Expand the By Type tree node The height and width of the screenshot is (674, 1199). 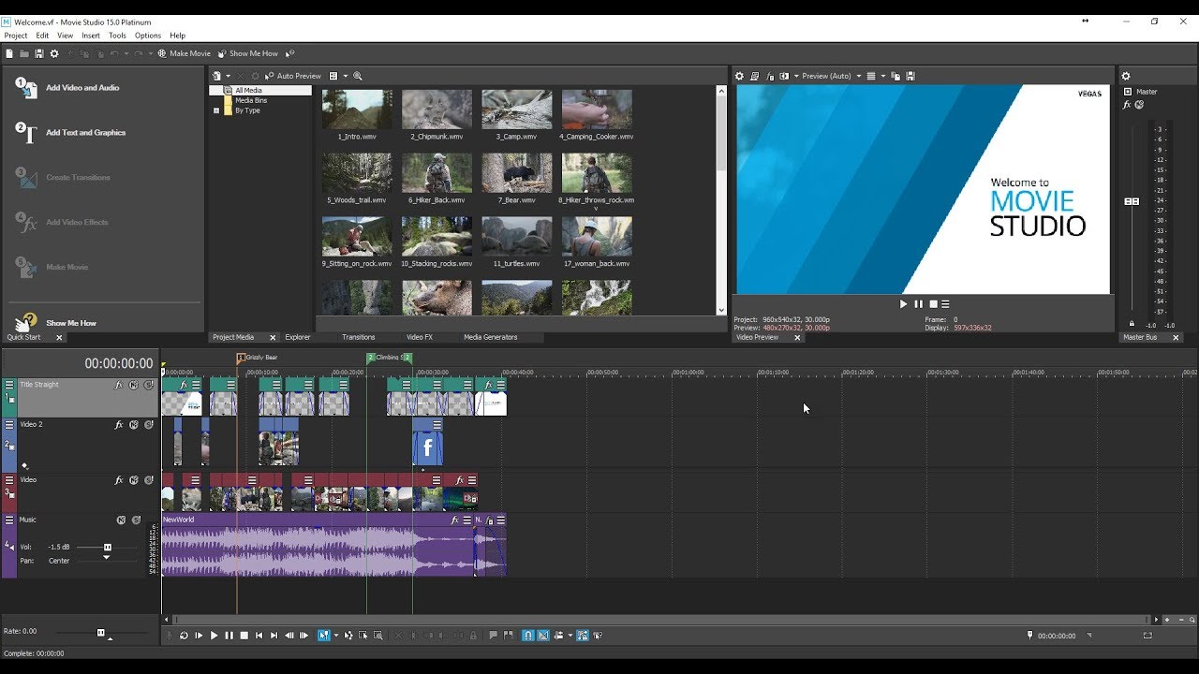coord(216,110)
